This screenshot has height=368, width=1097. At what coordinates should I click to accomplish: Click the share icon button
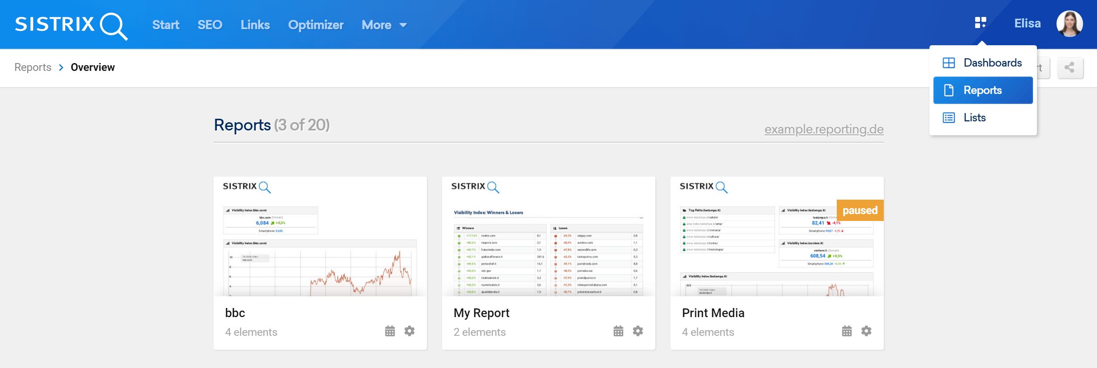pos(1070,67)
